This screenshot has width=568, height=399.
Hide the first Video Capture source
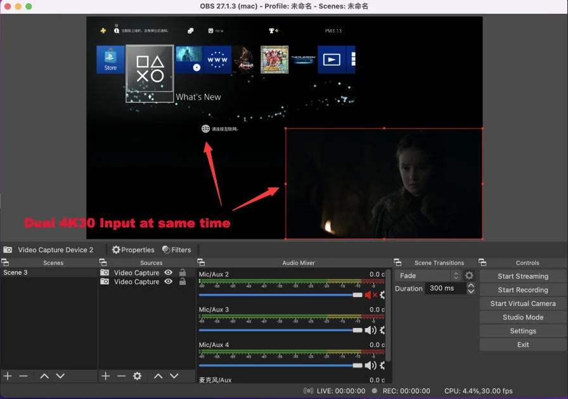[168, 273]
